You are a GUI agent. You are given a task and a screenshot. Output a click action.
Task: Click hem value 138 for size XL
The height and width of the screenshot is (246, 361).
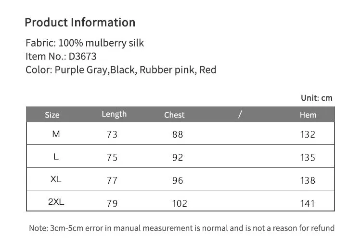click(x=308, y=180)
